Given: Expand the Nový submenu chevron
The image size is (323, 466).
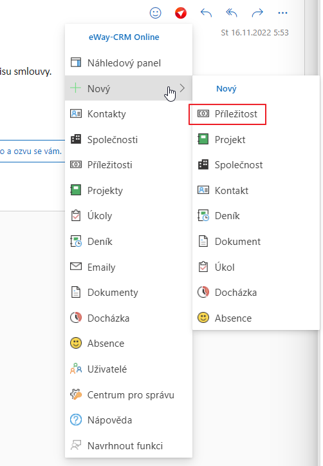Looking at the screenshot, I should click(x=182, y=88).
